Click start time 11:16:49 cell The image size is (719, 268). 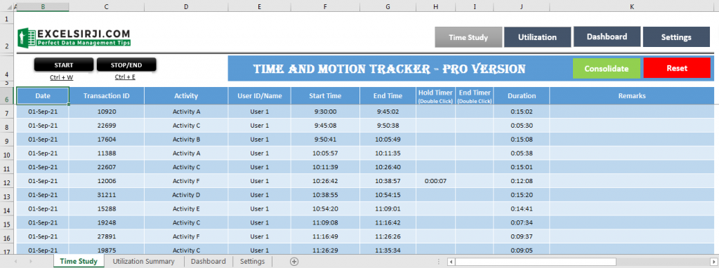tap(325, 236)
